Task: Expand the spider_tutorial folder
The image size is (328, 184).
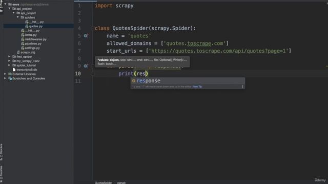Action: point(9,65)
